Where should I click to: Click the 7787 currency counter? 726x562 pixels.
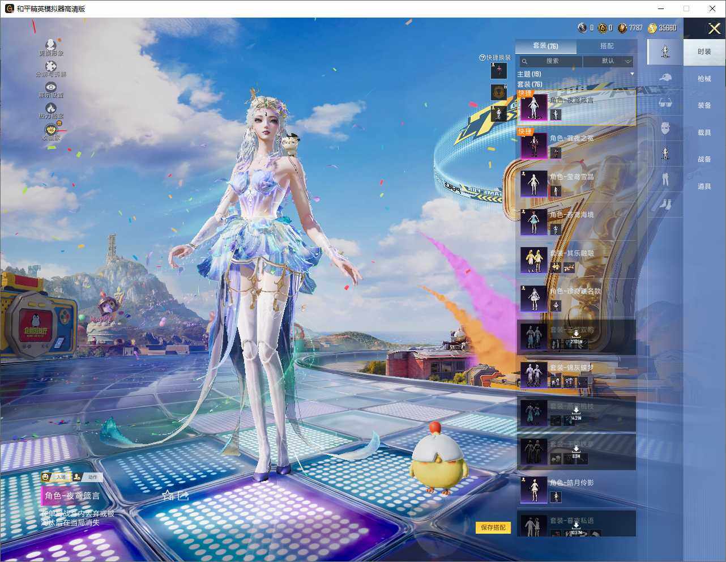coord(630,28)
